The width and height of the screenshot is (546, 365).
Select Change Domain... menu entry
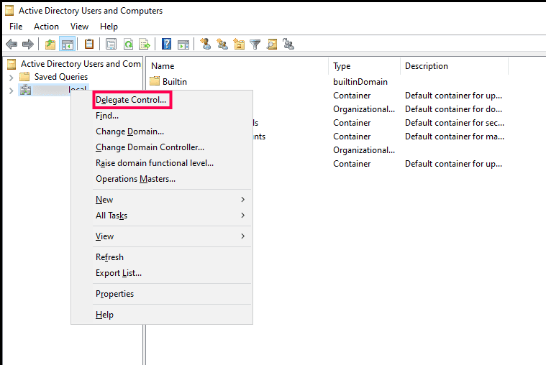(130, 131)
